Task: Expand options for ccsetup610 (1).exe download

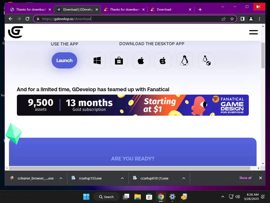Action: [x=184, y=178]
